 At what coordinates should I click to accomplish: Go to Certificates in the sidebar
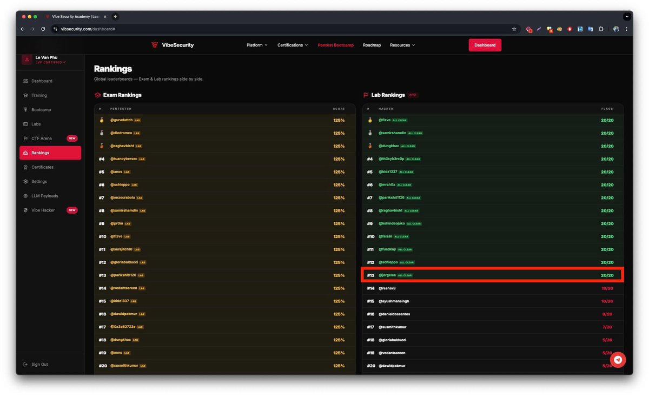[50, 167]
